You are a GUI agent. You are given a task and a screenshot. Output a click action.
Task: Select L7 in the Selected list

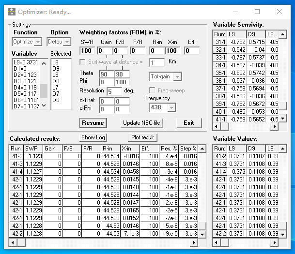61,88
